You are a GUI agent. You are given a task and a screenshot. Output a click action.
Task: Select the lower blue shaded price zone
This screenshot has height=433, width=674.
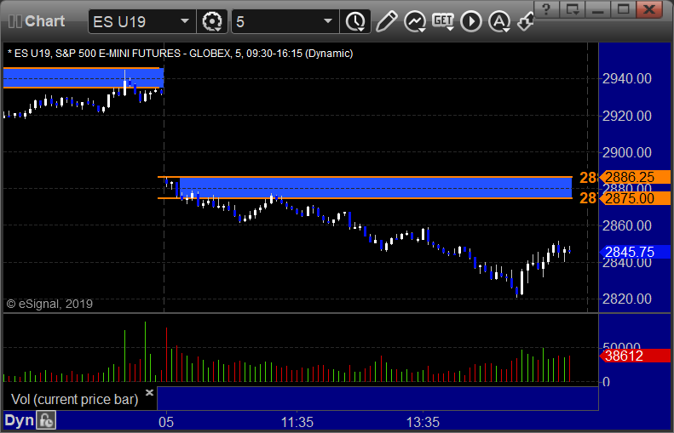376,187
